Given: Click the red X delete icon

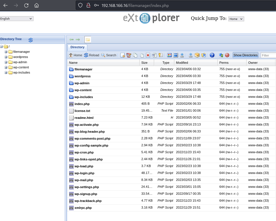Looking at the screenshot, I should click(148, 55).
